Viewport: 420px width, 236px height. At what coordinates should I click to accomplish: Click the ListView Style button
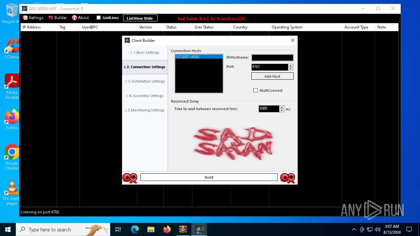click(140, 18)
